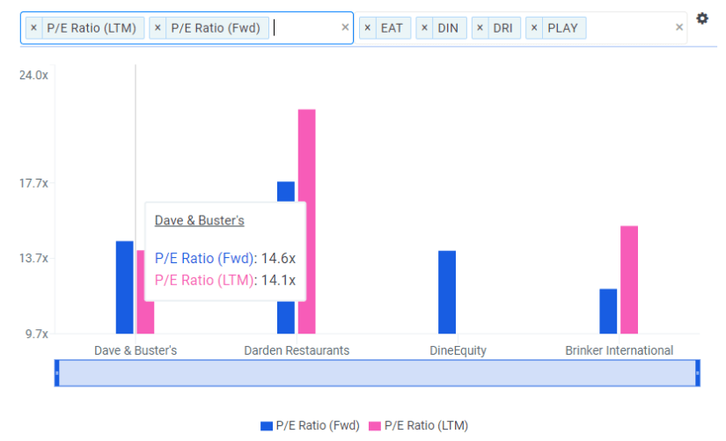Select the P/E Ratio (LTM) tag label
The width and height of the screenshot is (726, 441).
(x=92, y=28)
